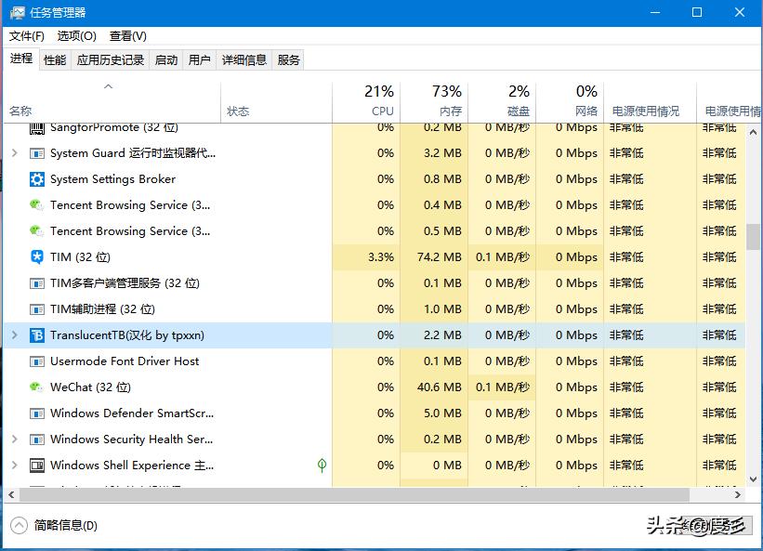Sort by the 状态 column header
Screen dimensions: 763x551
click(x=276, y=102)
